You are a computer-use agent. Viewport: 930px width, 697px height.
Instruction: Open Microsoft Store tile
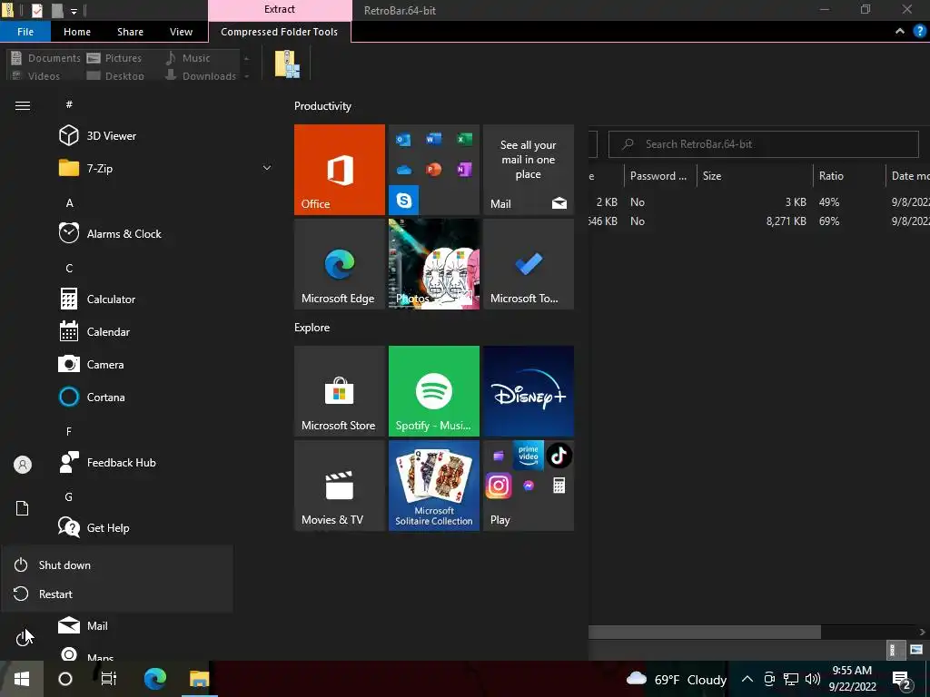340,391
